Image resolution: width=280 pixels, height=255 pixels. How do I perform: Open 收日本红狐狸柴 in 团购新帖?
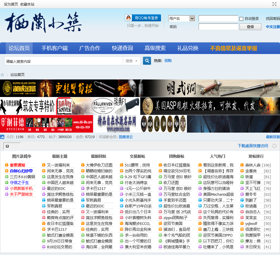177,165
